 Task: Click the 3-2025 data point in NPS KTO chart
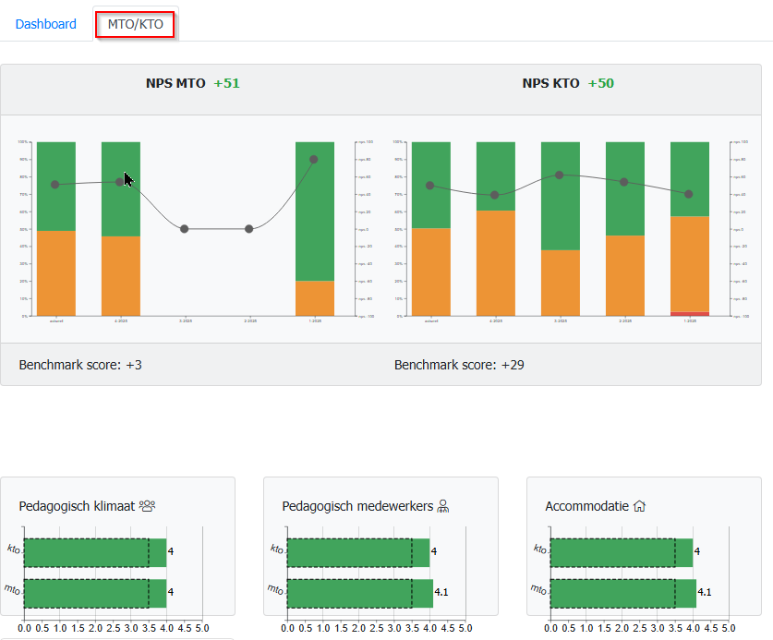[560, 175]
